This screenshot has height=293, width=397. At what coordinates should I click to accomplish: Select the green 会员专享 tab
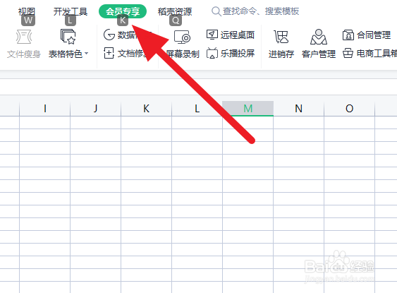click(123, 11)
